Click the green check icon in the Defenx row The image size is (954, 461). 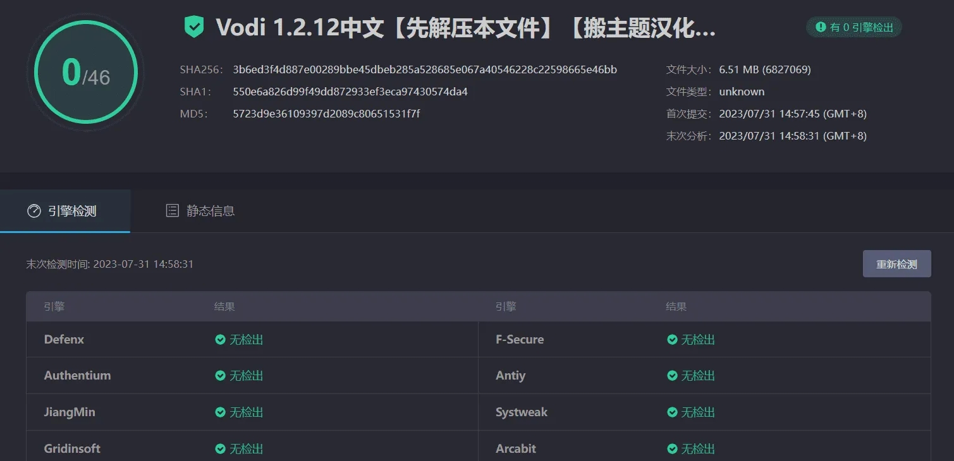[x=220, y=340]
